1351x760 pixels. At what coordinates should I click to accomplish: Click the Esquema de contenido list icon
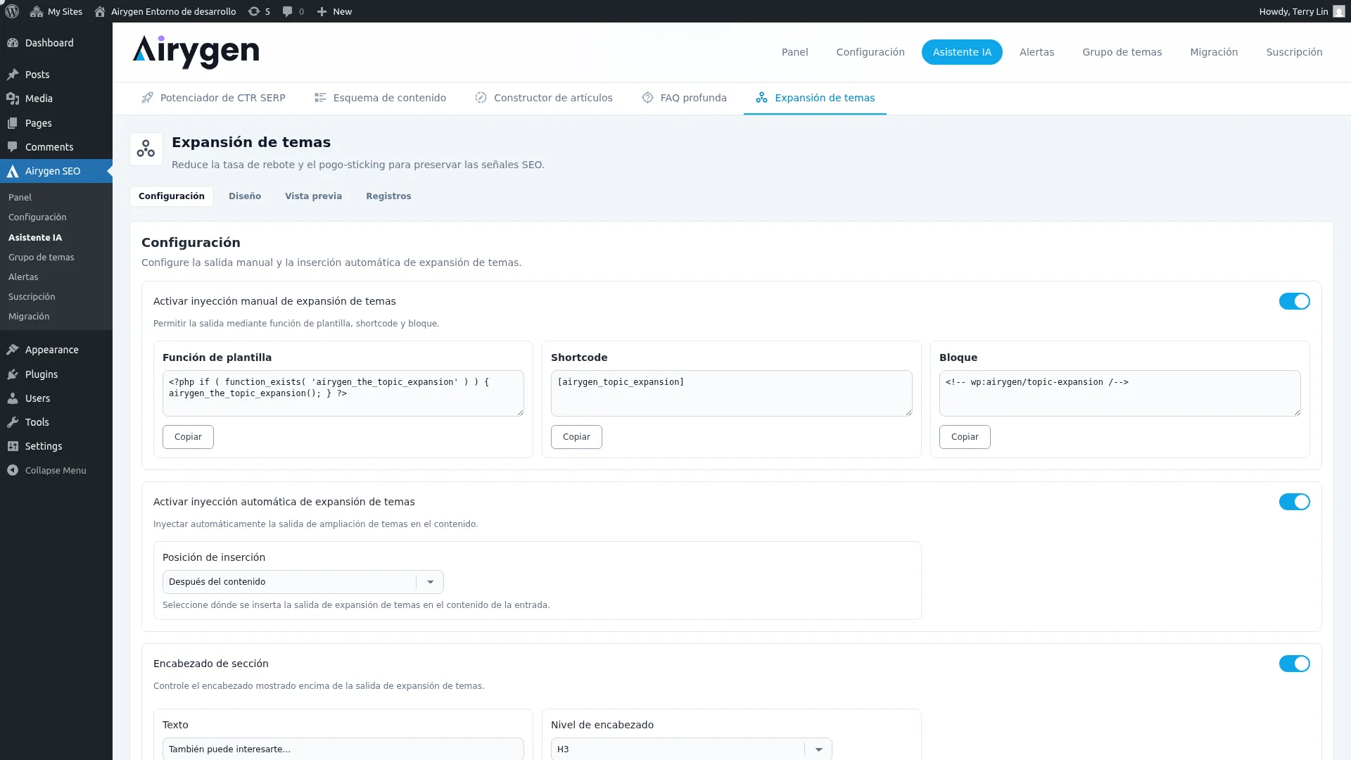point(320,98)
